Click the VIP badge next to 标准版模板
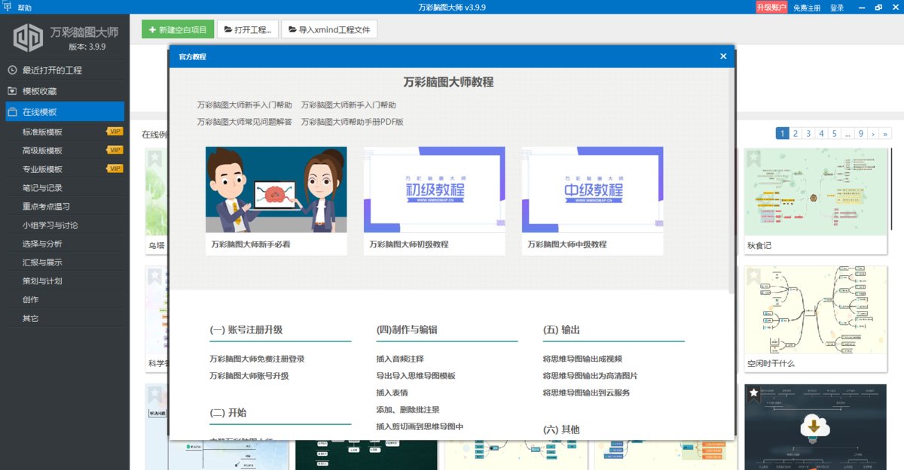 point(115,132)
